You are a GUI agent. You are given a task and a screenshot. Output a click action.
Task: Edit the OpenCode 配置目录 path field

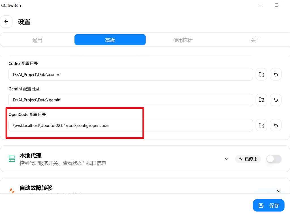tap(131, 125)
